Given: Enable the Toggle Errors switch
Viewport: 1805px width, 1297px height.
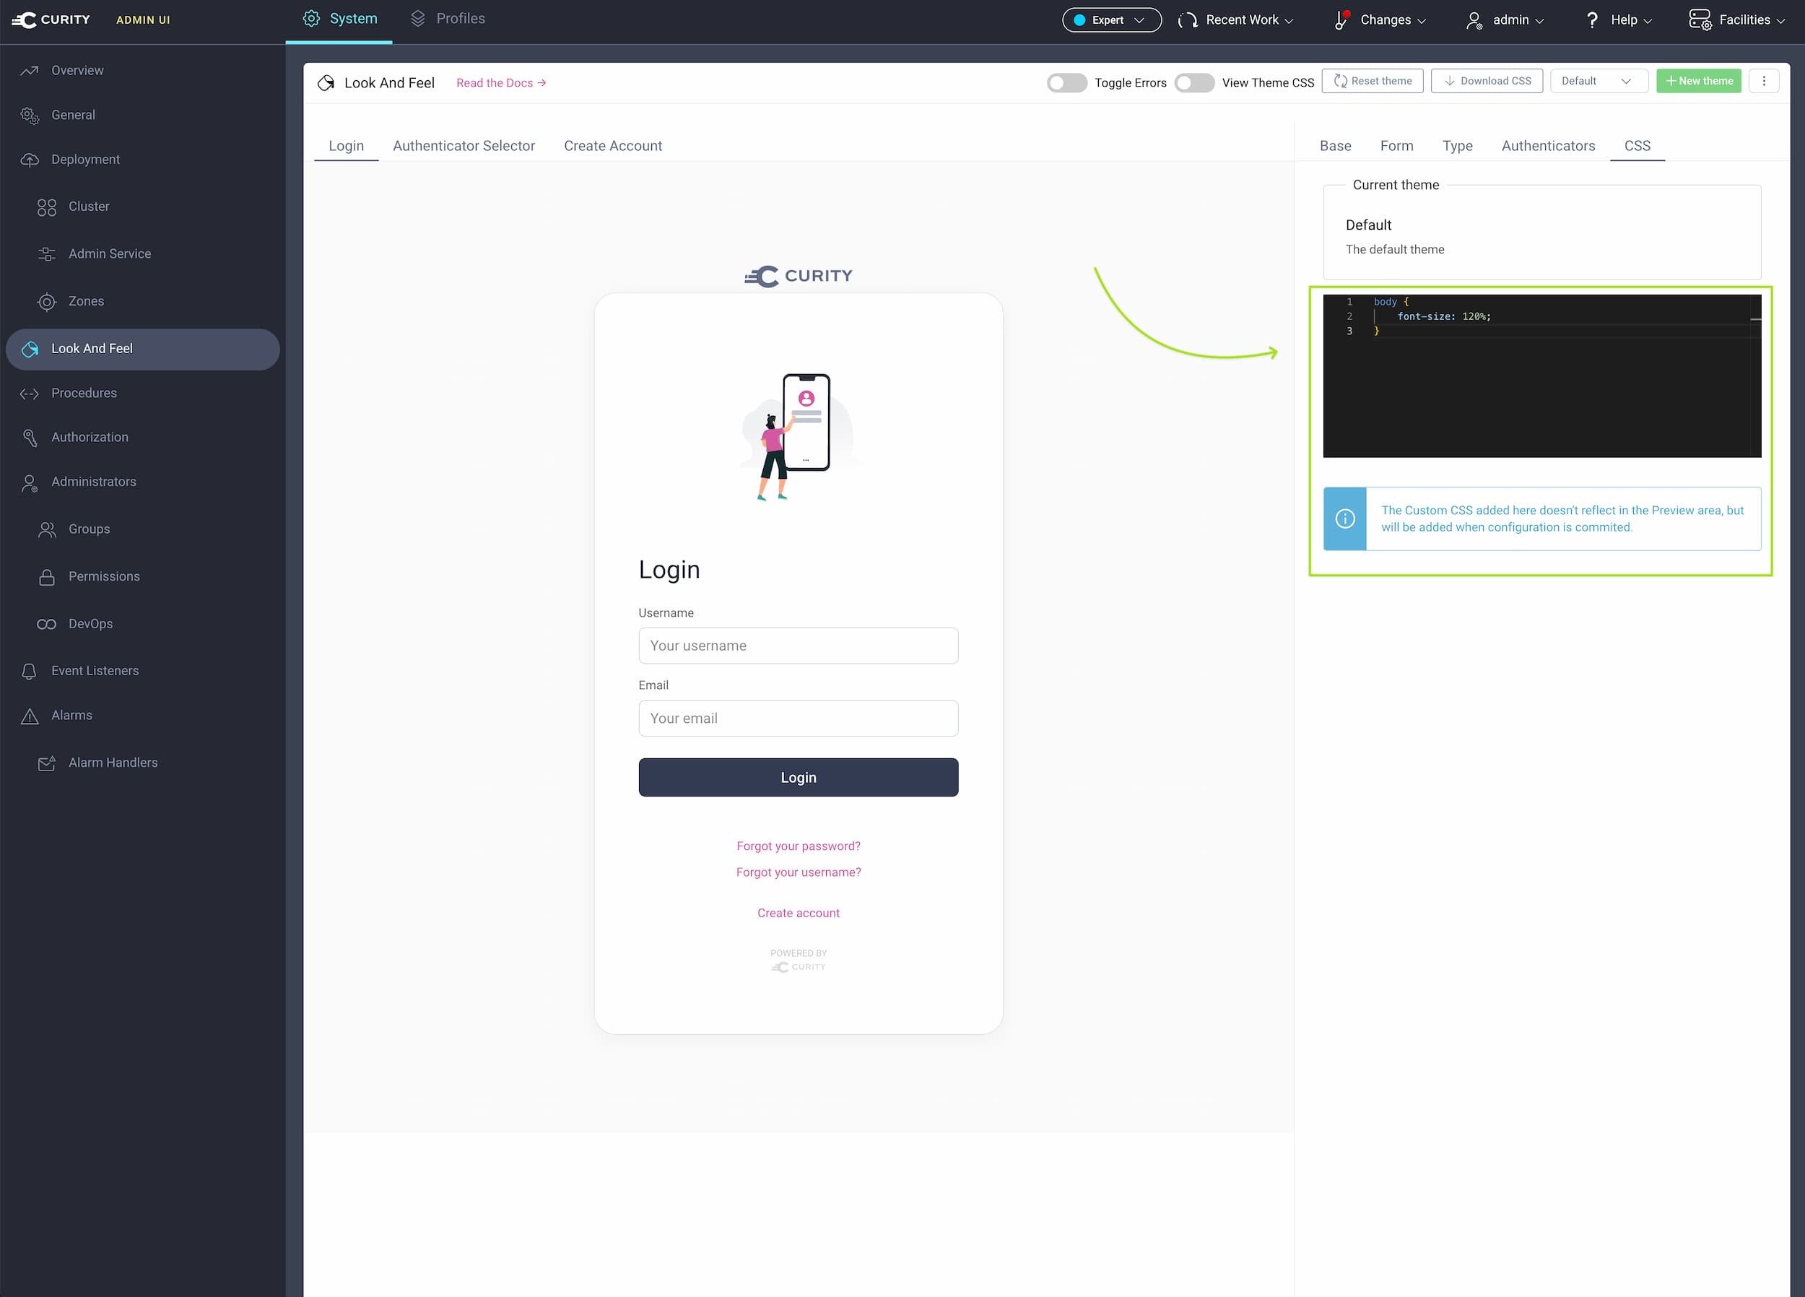Looking at the screenshot, I should pos(1066,82).
